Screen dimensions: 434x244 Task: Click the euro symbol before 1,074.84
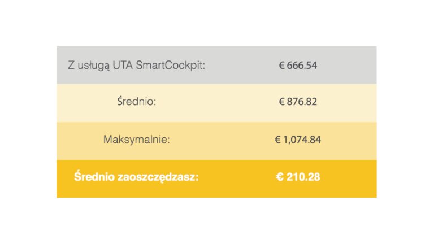click(277, 140)
